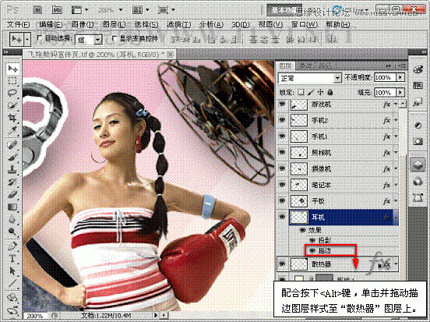Hide the 手机2 layer
Viewport: 430px width, 322px height.
[282, 120]
